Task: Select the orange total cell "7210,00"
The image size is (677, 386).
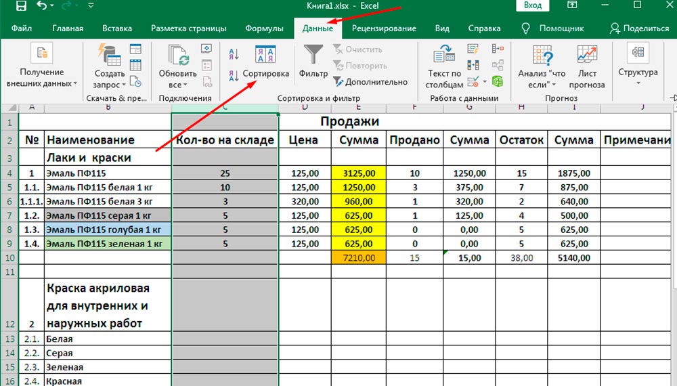Action: (359, 258)
